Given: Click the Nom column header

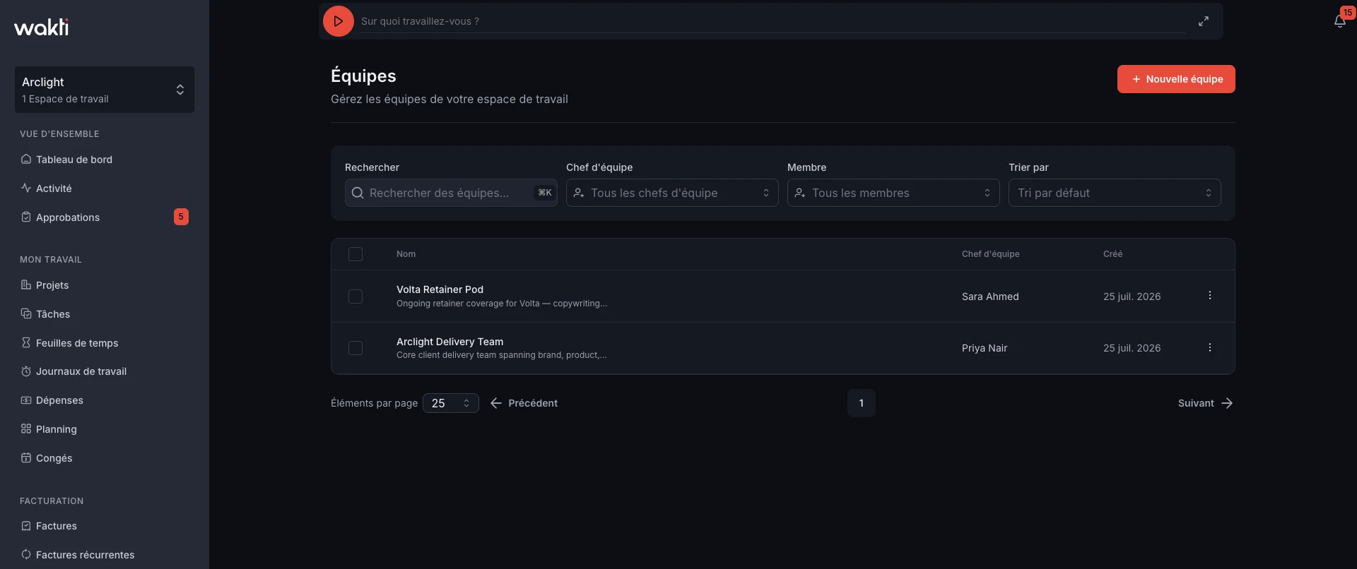Looking at the screenshot, I should click(406, 254).
